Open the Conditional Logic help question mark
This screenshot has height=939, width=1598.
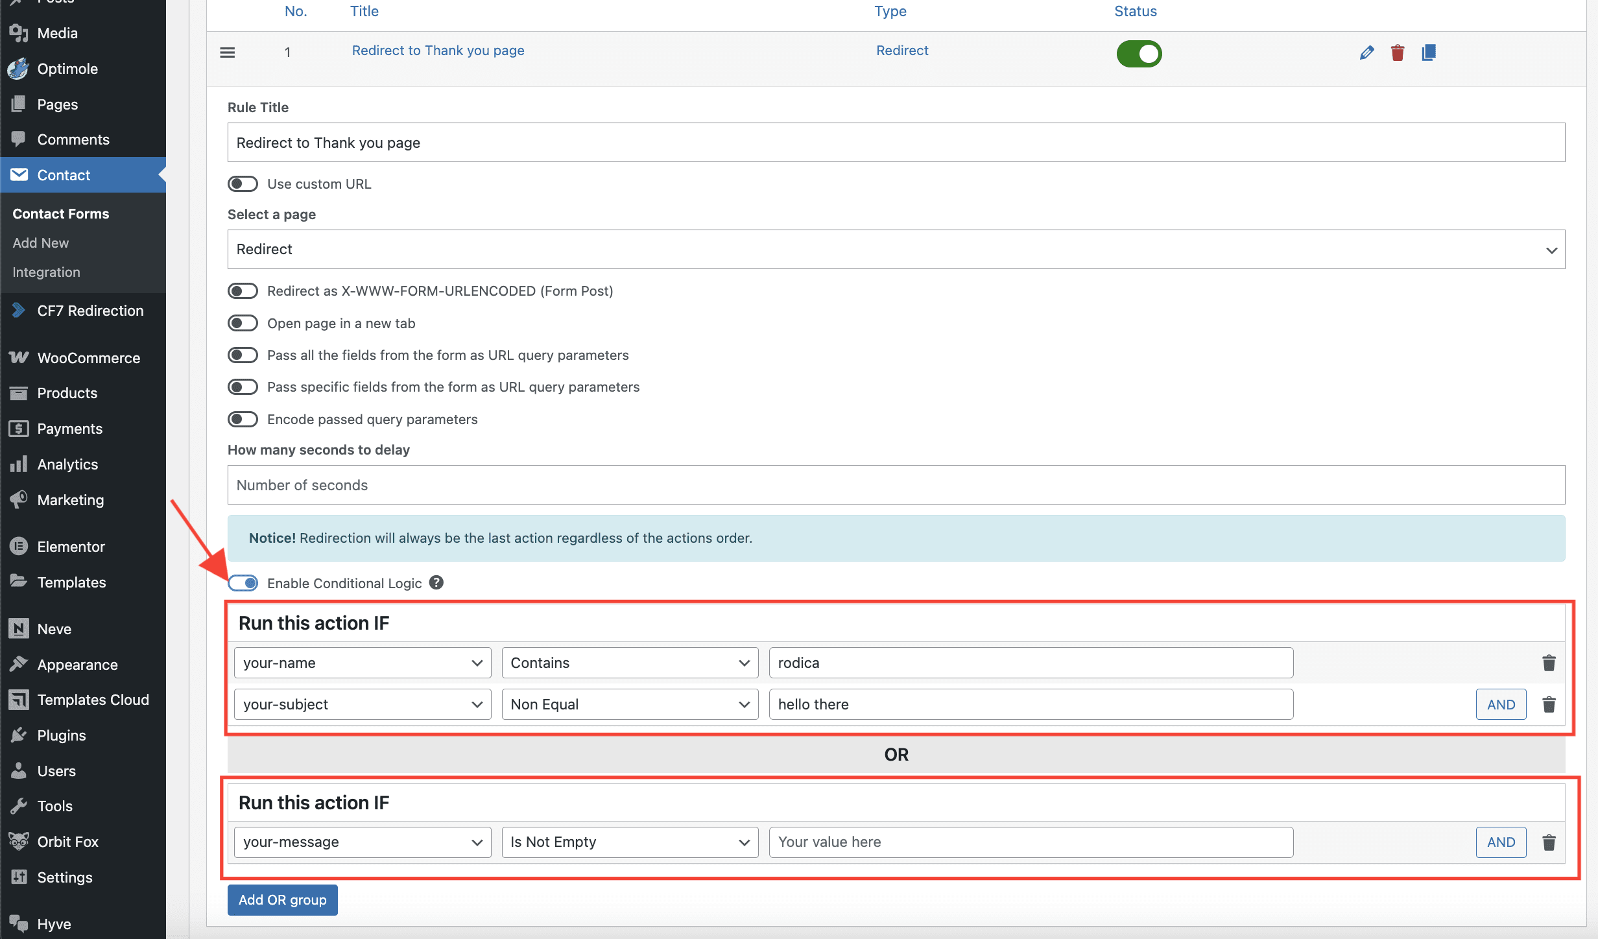pos(436,582)
